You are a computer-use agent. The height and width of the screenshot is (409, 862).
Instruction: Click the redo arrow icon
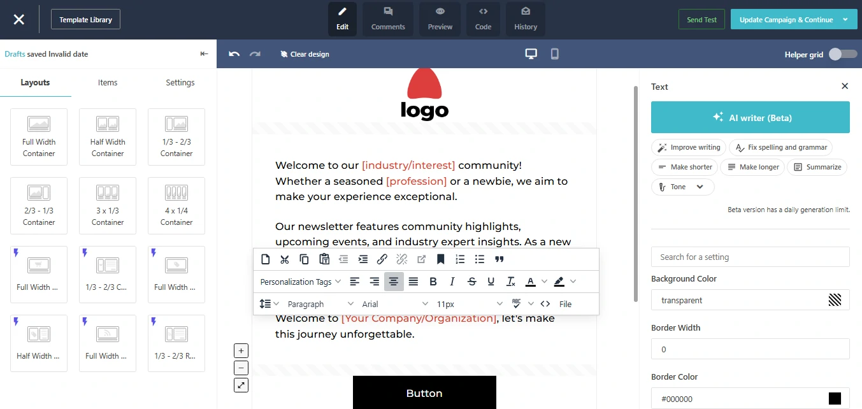click(x=255, y=54)
